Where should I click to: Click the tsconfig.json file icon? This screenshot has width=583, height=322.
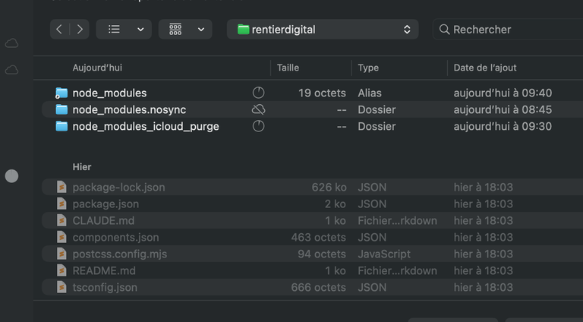click(61, 287)
